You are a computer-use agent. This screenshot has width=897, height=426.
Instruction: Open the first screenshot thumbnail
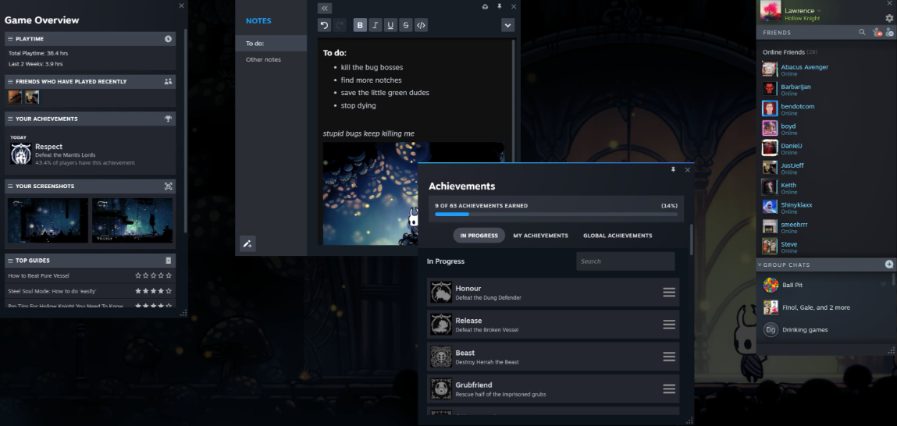coord(48,220)
